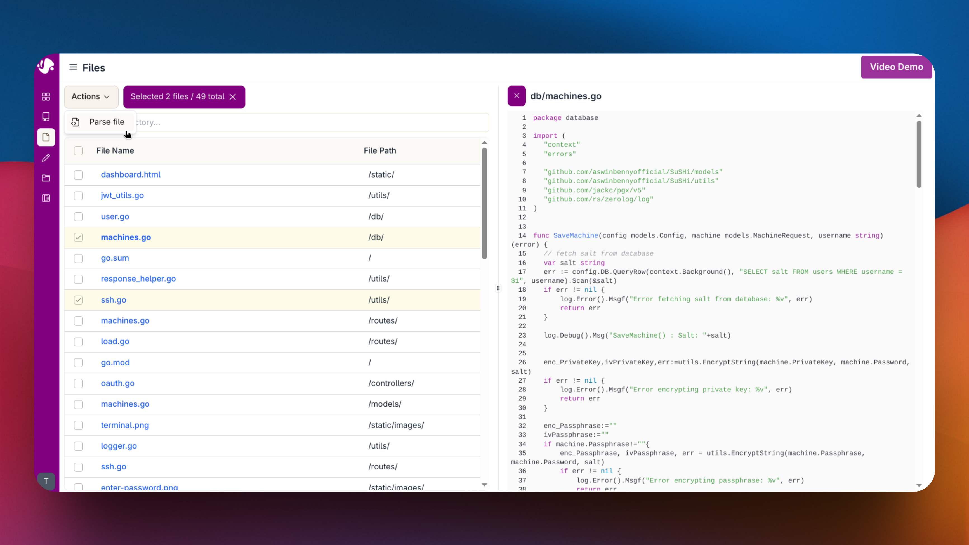Click code viewer scrollbar up arrow
This screenshot has width=969, height=545.
point(919,116)
